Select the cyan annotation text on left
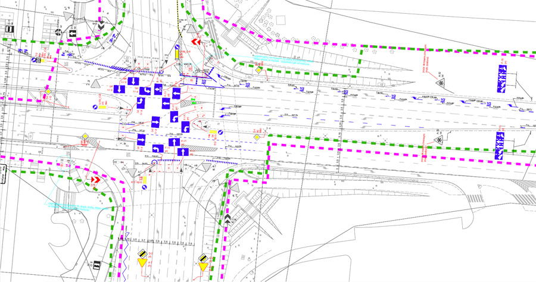Image resolution: width=536 pixels, height=282 pixels. [x=71, y=205]
